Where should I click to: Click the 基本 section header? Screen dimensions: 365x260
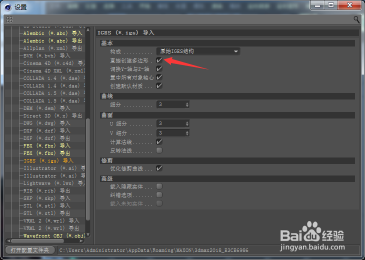click(227, 43)
